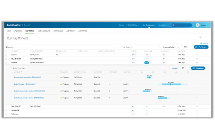Open row actions ellipsis for London
Image resolution: width=215 pixels, height=139 pixels.
[x=197, y=63]
